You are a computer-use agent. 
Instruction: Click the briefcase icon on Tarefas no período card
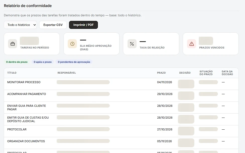click(x=13, y=44)
